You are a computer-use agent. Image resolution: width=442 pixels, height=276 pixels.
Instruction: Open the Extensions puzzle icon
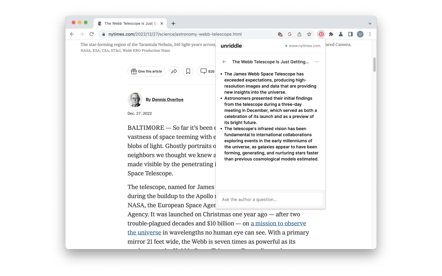331,34
